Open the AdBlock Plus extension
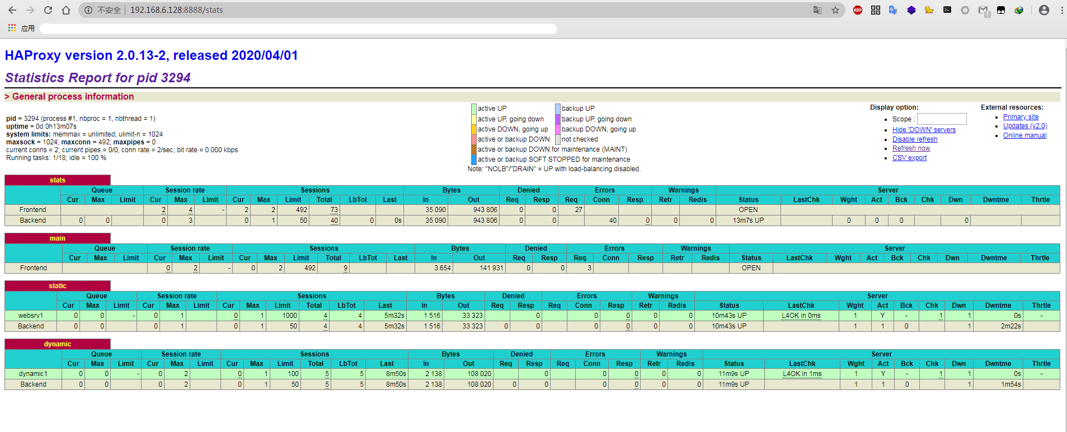 [858, 10]
